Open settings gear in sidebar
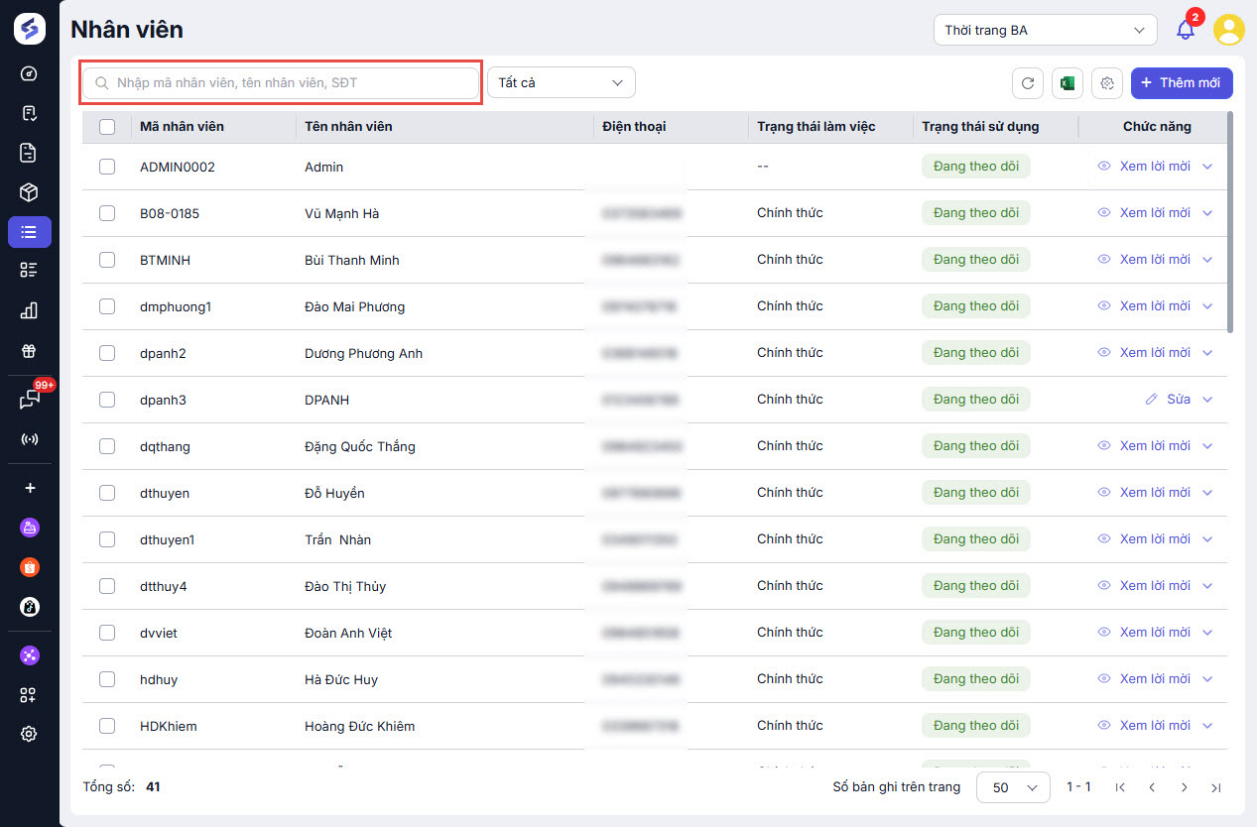The height and width of the screenshot is (827, 1257). 29,734
